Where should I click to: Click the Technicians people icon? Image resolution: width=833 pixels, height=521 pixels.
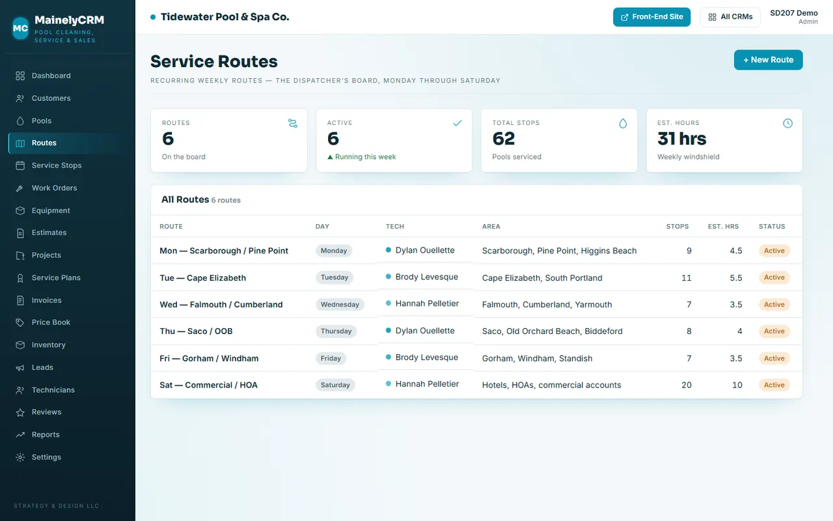pyautogui.click(x=20, y=390)
